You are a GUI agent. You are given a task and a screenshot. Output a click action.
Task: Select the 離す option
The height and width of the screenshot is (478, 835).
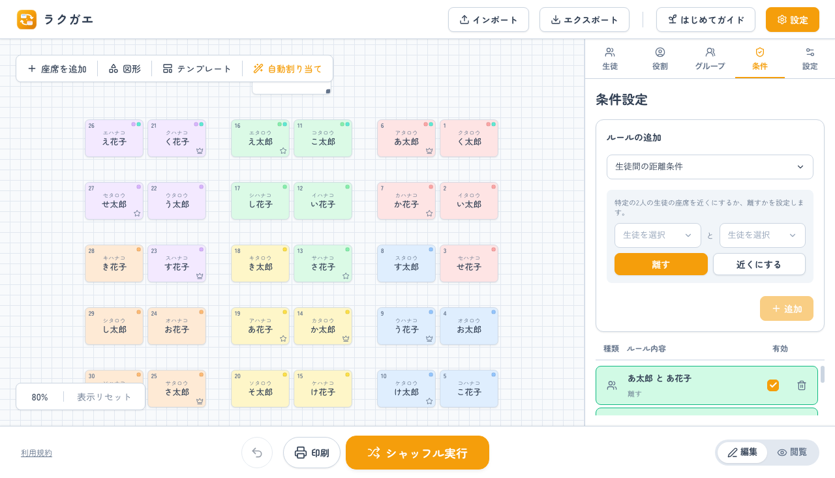(661, 264)
